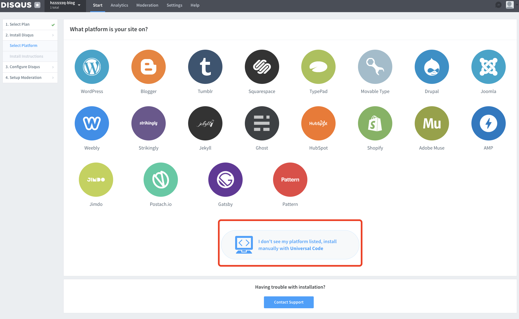The width and height of the screenshot is (519, 319).
Task: Open the Select Platform sub-step
Action: coord(30,46)
